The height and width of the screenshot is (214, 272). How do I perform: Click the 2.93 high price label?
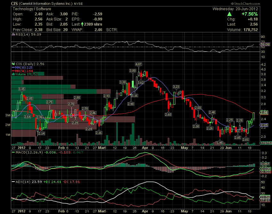coord(107,96)
